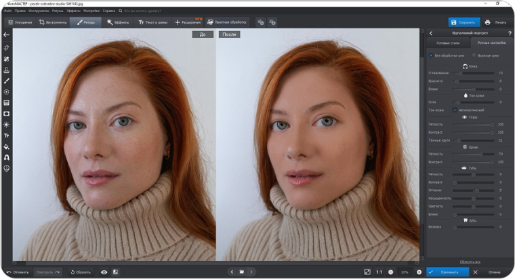Toggle the 'Автоматический' skin tone checkbox
Screen dimensions: 515x279
click(455, 109)
